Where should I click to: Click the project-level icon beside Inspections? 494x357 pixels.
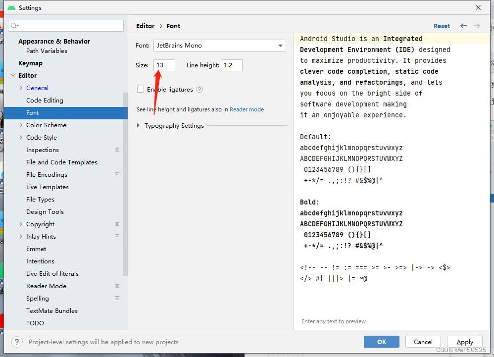[x=117, y=150]
